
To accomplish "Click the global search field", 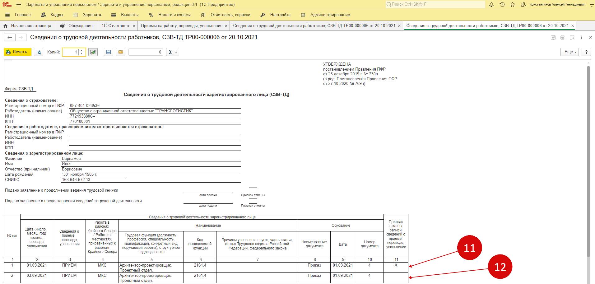I will pyautogui.click(x=435, y=4).
